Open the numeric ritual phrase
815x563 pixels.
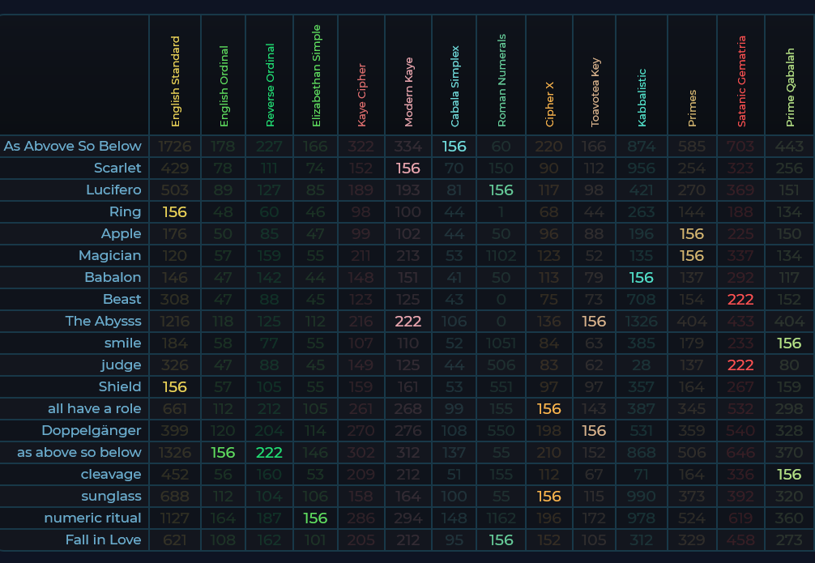[x=92, y=518]
